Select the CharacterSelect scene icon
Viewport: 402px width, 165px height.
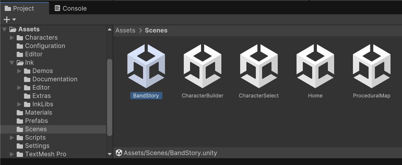tap(259, 66)
